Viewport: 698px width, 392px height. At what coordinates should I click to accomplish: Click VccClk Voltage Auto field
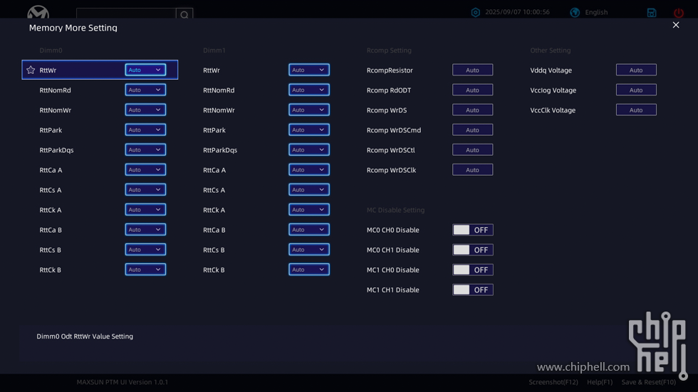[636, 110]
